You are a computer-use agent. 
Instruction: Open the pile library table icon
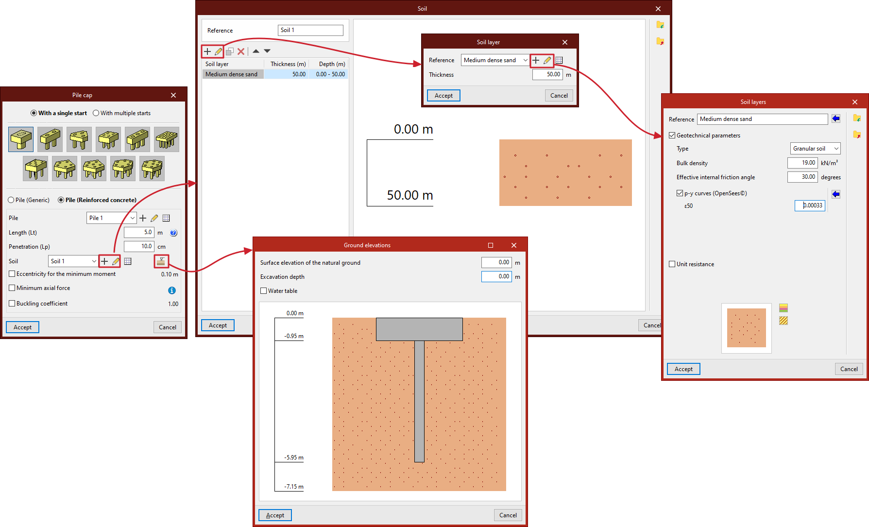pyautogui.click(x=166, y=218)
